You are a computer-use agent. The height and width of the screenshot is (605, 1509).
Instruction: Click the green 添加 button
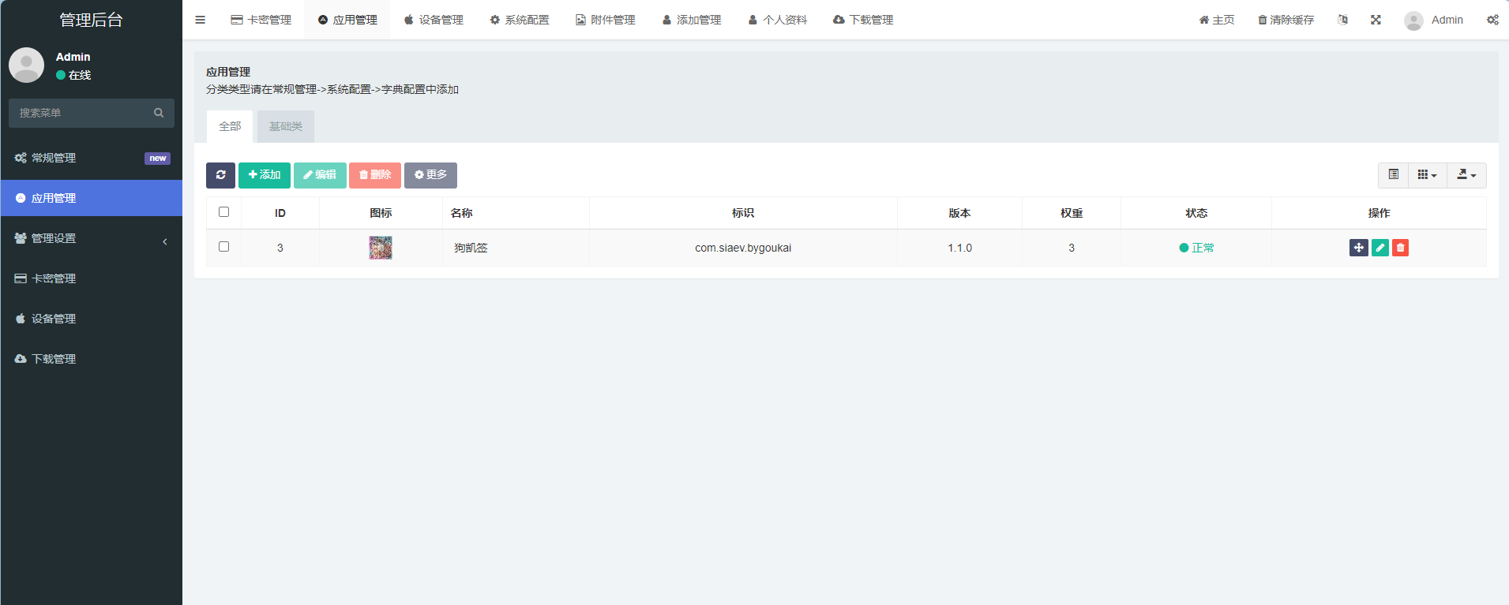click(265, 175)
